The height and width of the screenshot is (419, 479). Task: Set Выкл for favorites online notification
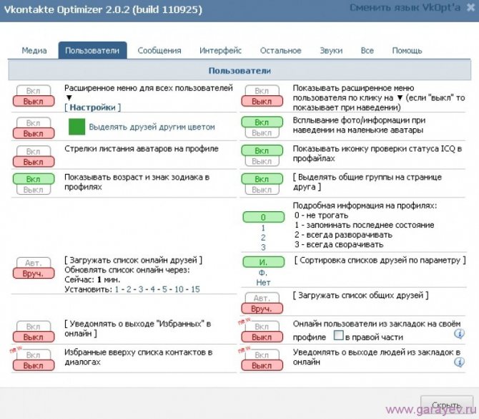click(x=34, y=337)
